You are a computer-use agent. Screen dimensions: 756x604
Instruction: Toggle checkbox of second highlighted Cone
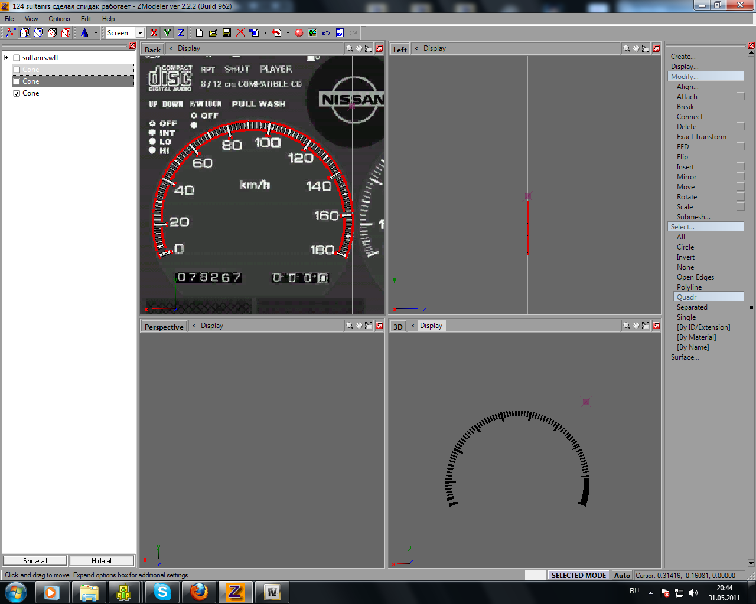click(17, 81)
